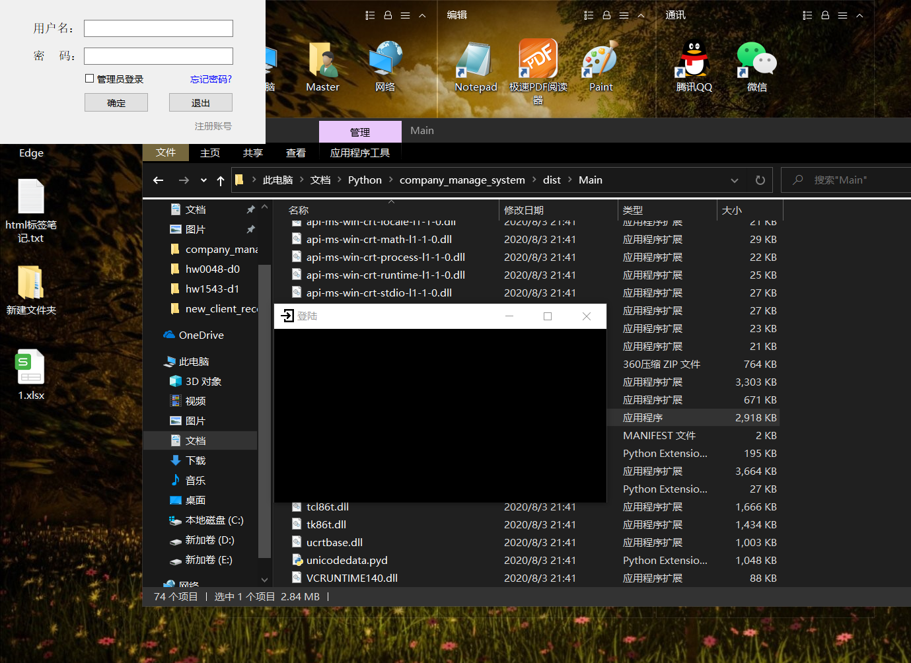Open the 忘记密码? link

coord(211,79)
